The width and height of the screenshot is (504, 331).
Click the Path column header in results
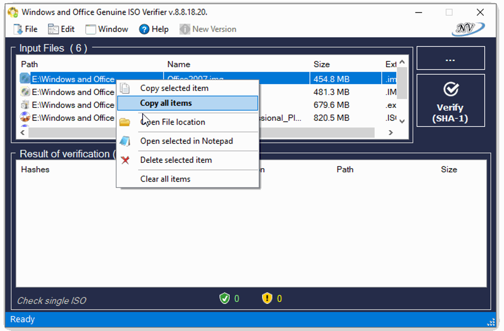[345, 170]
